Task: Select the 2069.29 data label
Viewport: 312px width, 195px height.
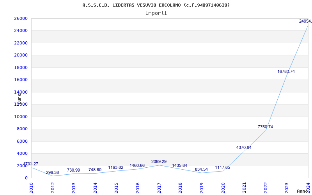Action: pos(159,161)
